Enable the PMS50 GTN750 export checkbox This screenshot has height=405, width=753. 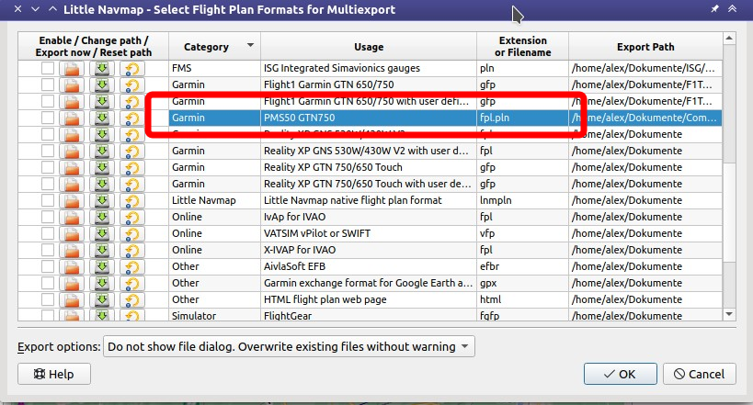click(x=48, y=118)
